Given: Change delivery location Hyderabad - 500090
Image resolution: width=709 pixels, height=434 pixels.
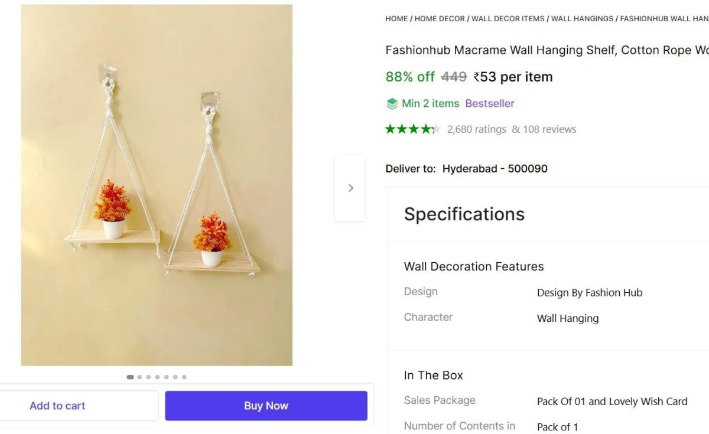Looking at the screenshot, I should tap(495, 169).
